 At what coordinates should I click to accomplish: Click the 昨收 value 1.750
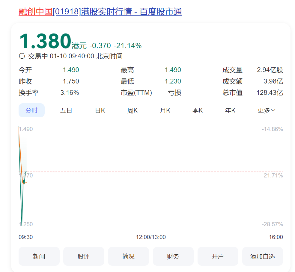coord(71,81)
